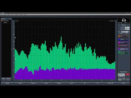Click the right slider handle below Tab selector

click(127, 33)
